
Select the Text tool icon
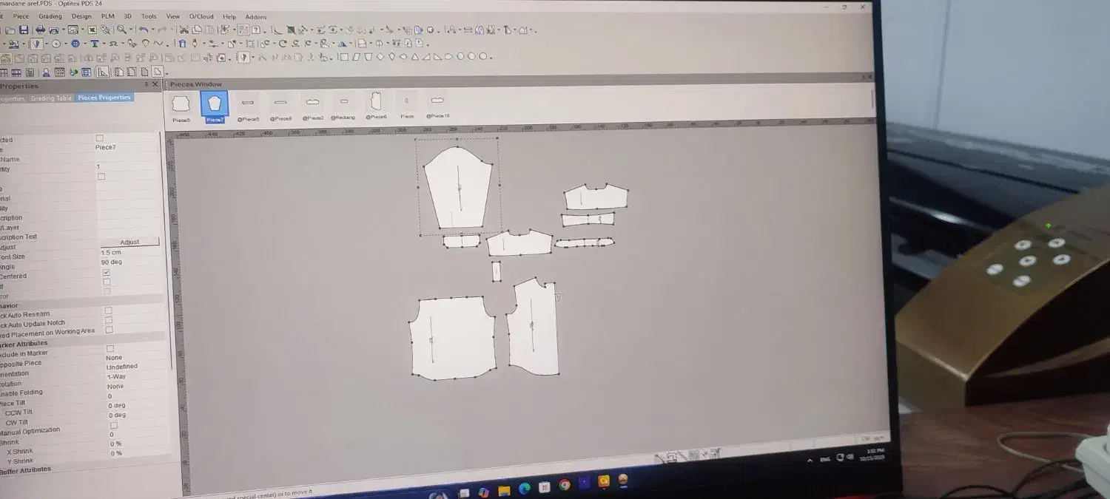coord(95,44)
